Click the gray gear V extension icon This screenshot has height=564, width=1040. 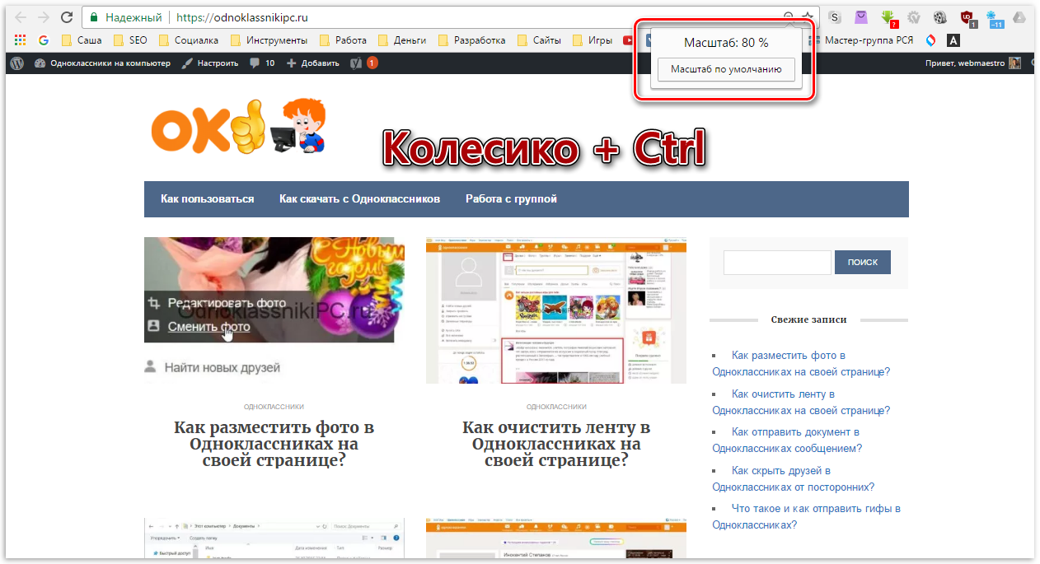coord(913,17)
